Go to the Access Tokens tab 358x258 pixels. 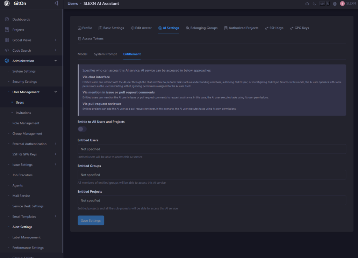(91, 38)
